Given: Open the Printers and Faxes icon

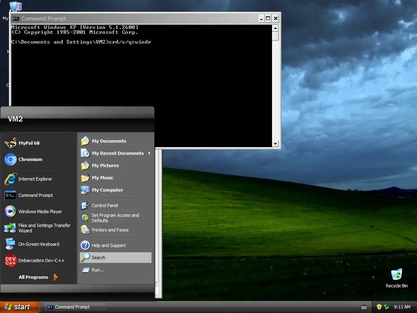Looking at the screenshot, I should (85, 230).
